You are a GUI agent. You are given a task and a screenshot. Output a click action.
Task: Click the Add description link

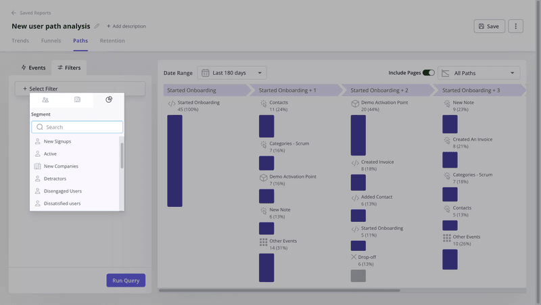[x=126, y=26]
